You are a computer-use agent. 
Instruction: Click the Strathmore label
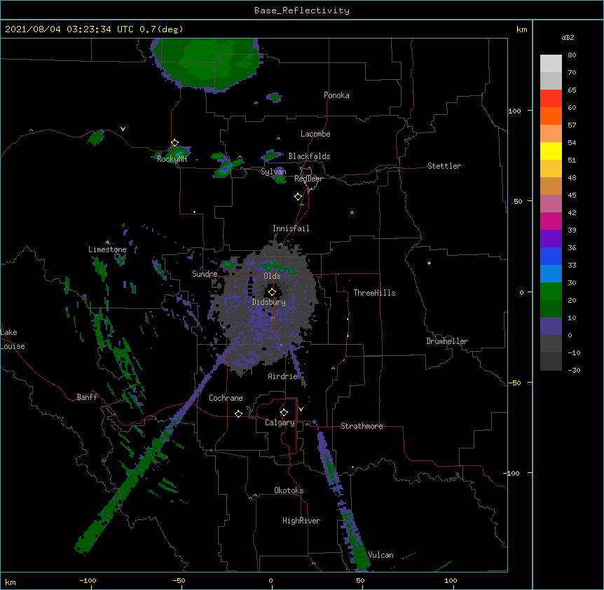tap(362, 426)
